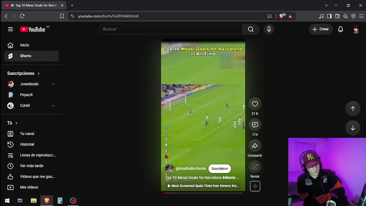Open a new browser tab

point(72,5)
